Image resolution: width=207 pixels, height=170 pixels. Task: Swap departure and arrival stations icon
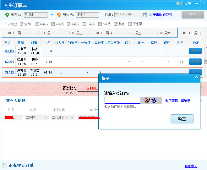52,15
